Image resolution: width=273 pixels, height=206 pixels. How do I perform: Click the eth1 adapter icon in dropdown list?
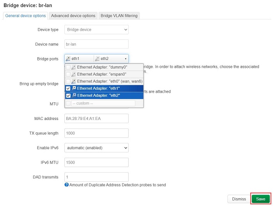click(74, 88)
